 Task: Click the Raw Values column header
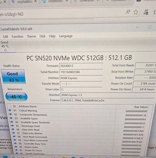[x=141, y=107]
